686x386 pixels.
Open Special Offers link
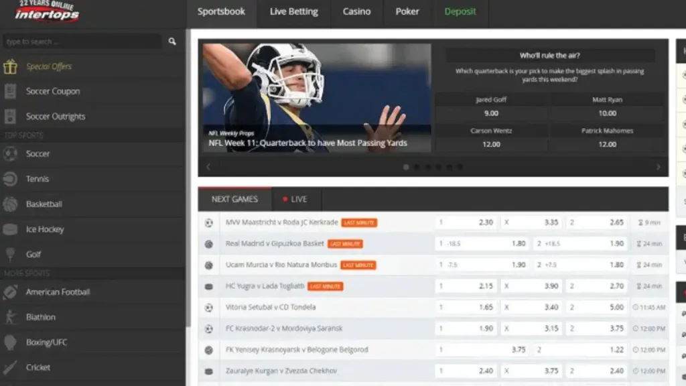pyautogui.click(x=48, y=66)
